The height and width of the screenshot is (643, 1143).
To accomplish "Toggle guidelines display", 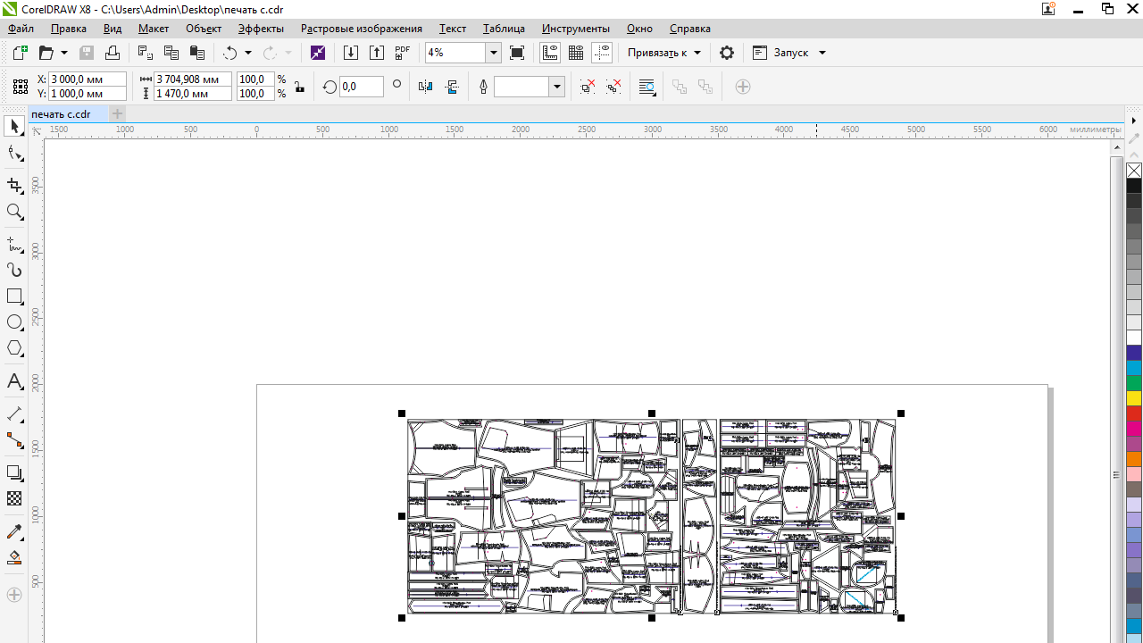I will pos(602,53).
